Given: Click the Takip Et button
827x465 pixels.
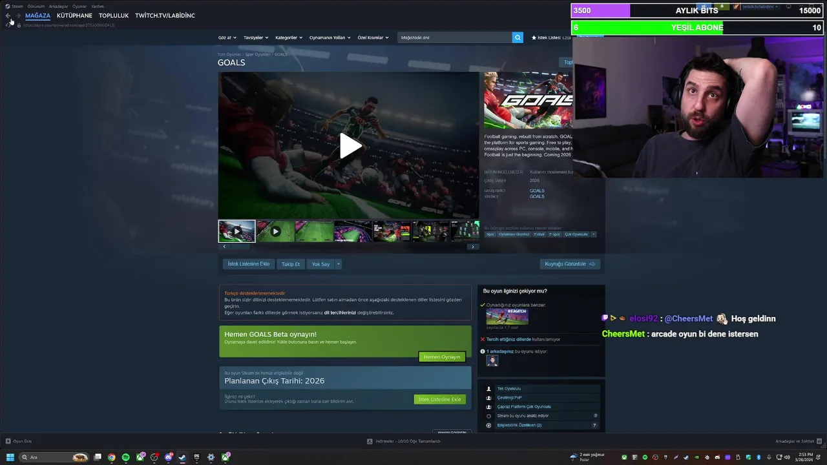Looking at the screenshot, I should [x=291, y=264].
